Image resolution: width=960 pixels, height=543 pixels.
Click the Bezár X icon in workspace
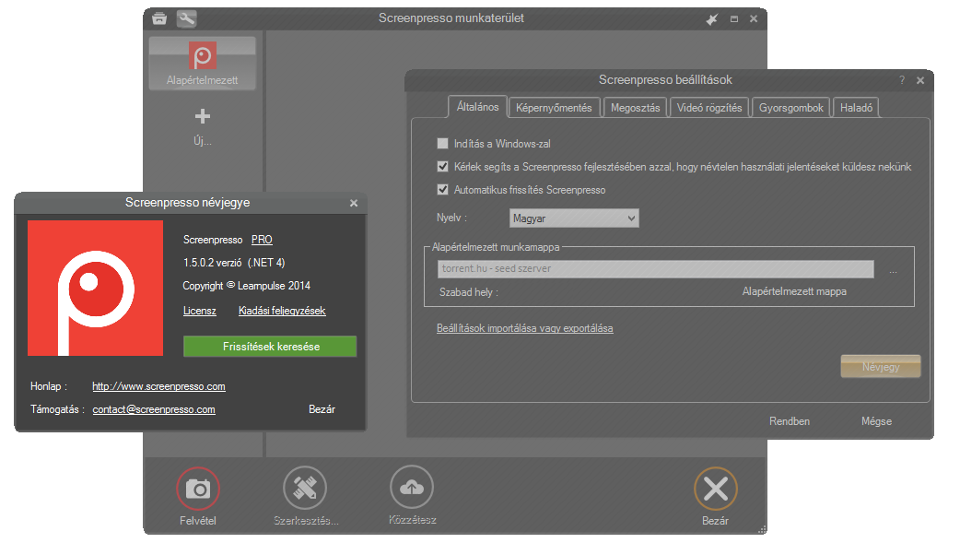point(715,489)
